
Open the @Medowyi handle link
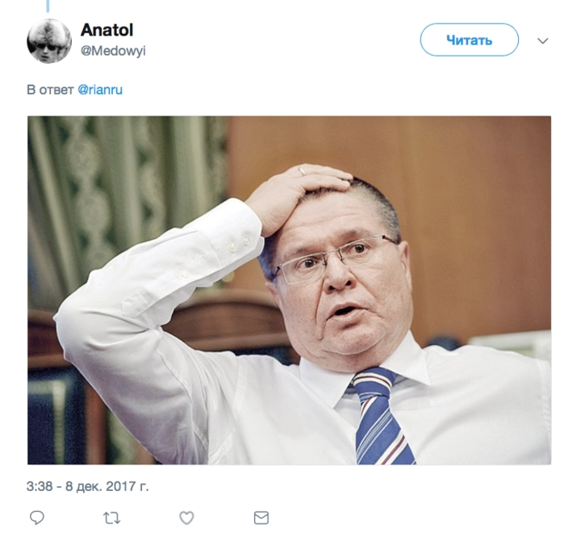(113, 51)
